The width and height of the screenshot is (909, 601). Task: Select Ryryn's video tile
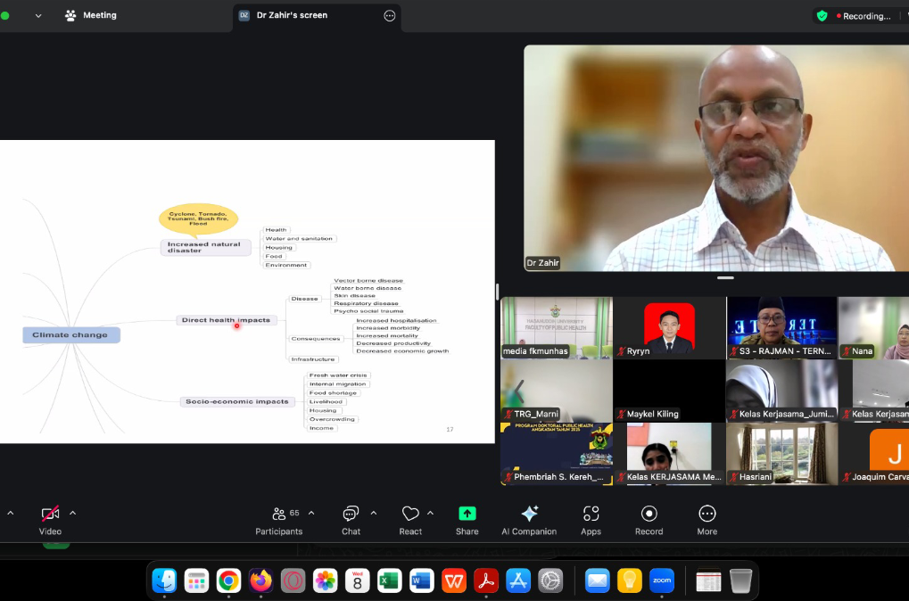669,327
